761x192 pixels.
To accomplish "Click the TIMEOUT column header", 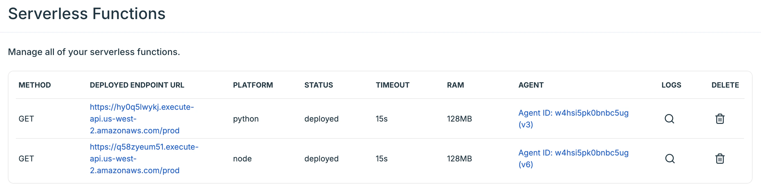I will [x=392, y=85].
